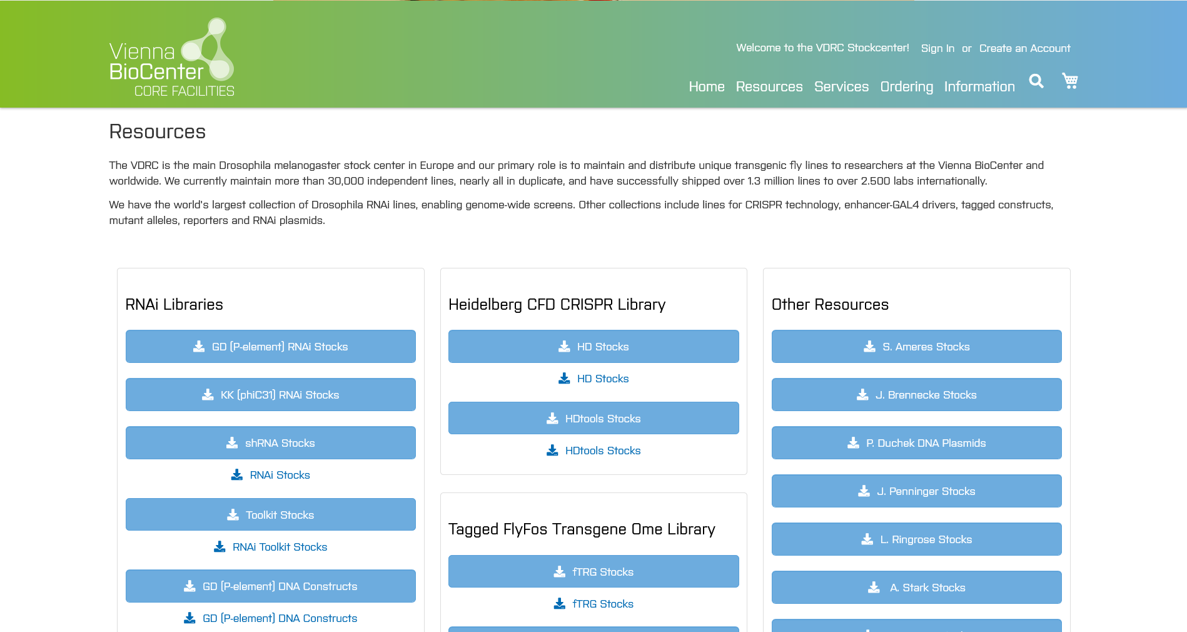The height and width of the screenshot is (632, 1187).
Task: Open the shopping cart icon
Action: point(1069,81)
